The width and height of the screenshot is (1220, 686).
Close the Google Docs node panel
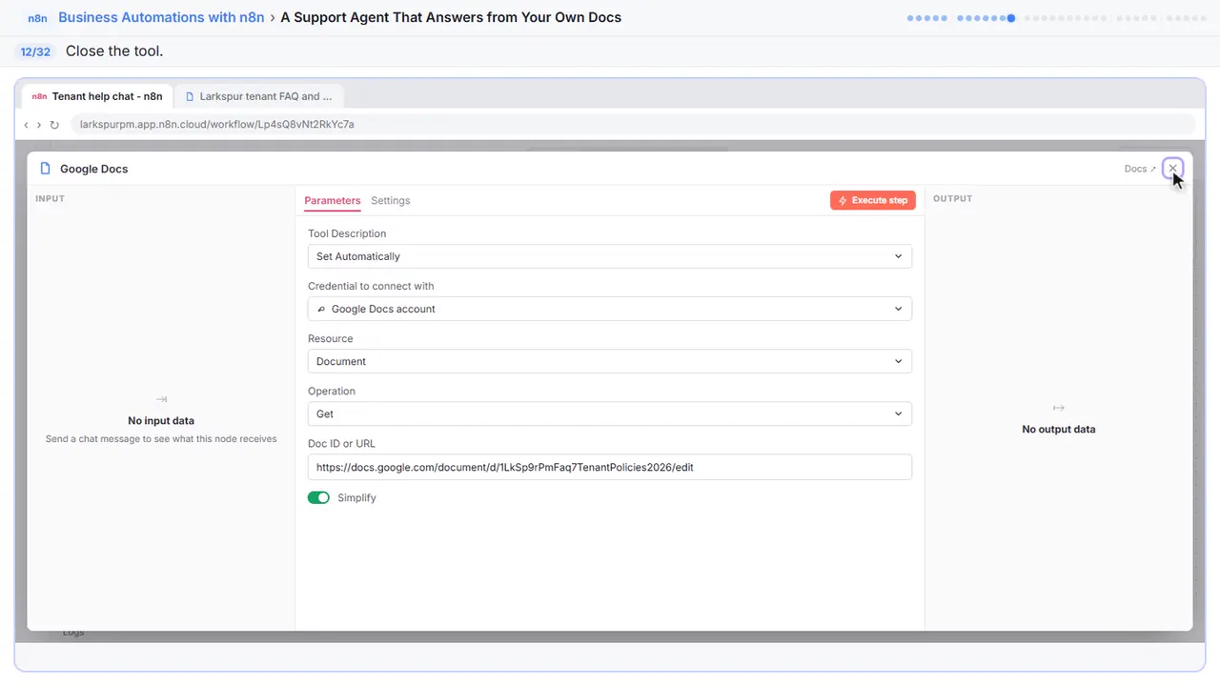pos(1173,169)
